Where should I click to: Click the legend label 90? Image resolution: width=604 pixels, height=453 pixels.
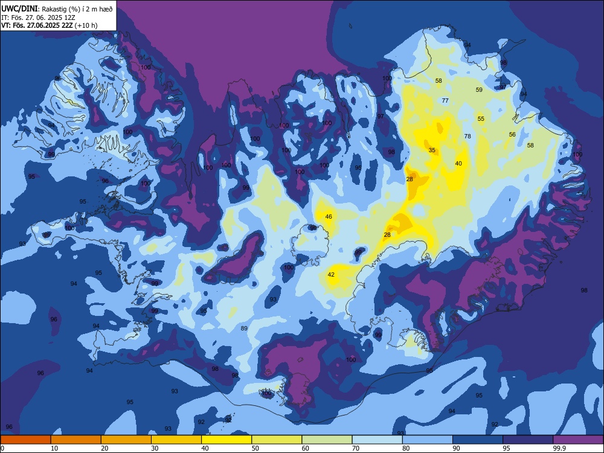(x=456, y=448)
